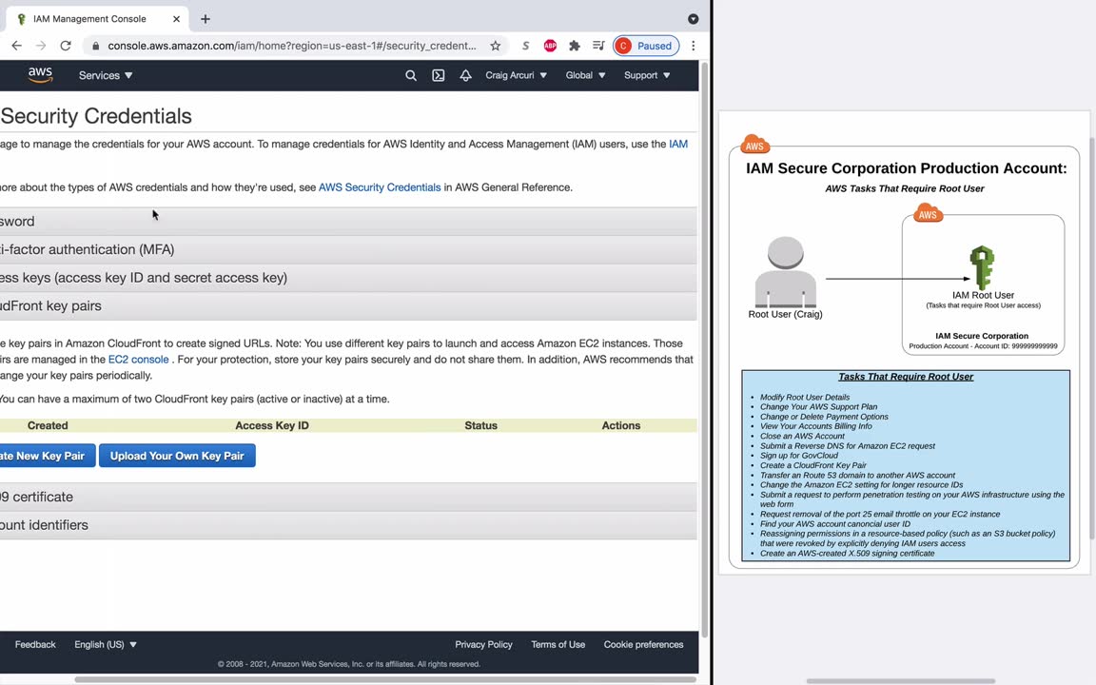This screenshot has width=1096, height=685.
Task: Open a new browser tab with plus icon
Action: [x=205, y=19]
